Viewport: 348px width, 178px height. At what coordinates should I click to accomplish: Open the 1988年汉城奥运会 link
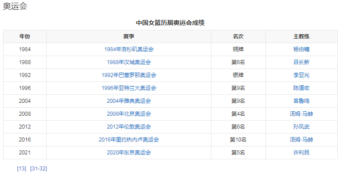129,62
